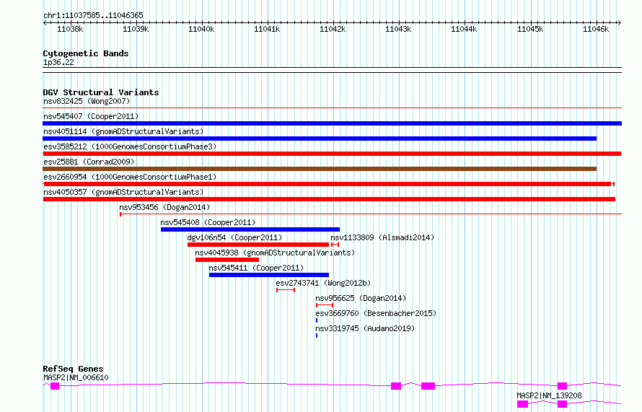This screenshot has width=642, height=412.
Task: Click the RefSeq Genes track title
Action: click(73, 369)
